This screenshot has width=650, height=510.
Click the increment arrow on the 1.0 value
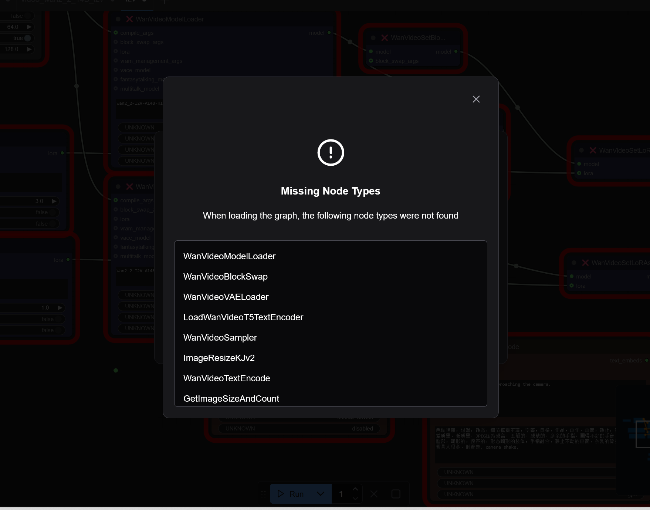[x=60, y=308]
